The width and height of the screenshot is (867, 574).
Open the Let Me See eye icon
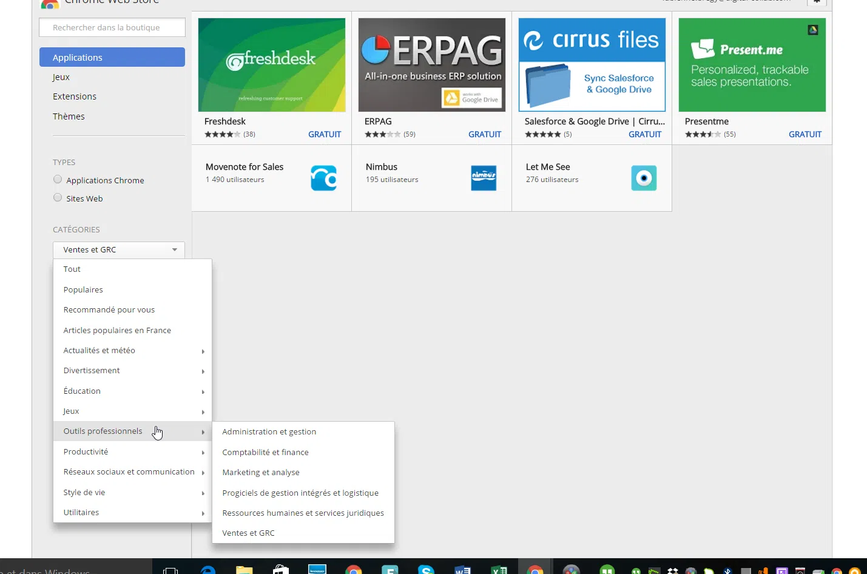[x=644, y=178]
